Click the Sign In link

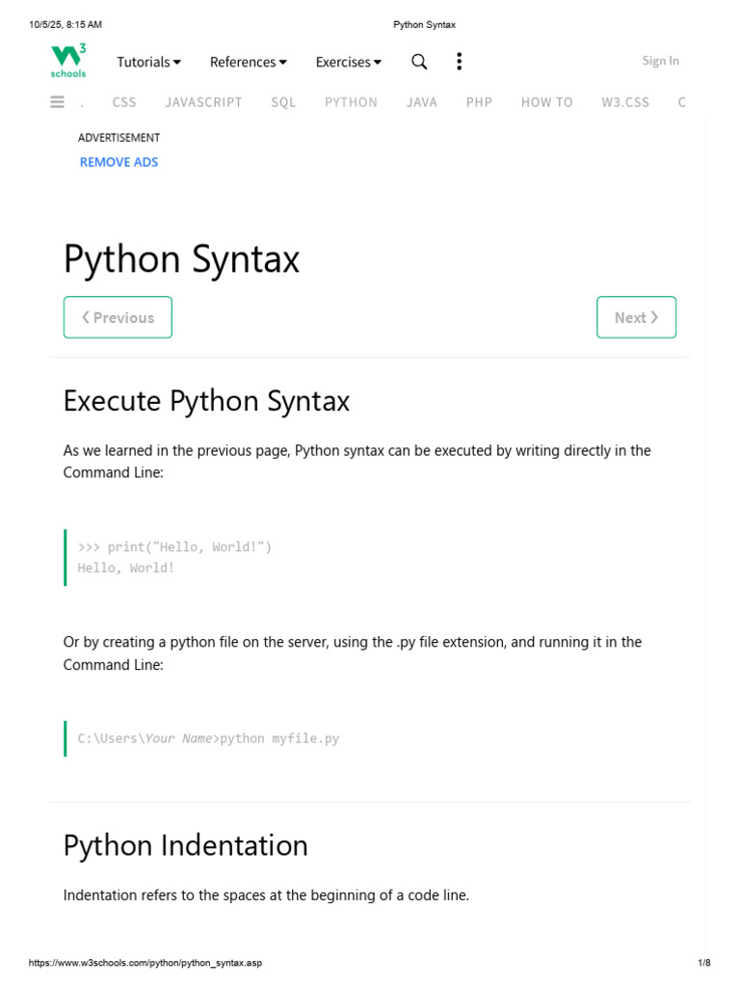point(660,61)
